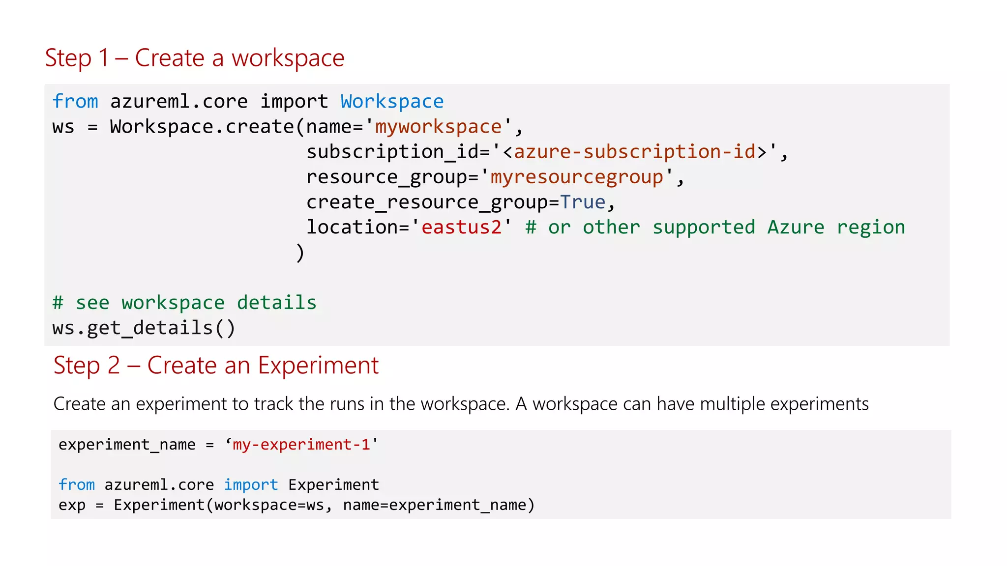
Task: Click "ws = Workspace.create(" in the code
Action: tap(178, 127)
